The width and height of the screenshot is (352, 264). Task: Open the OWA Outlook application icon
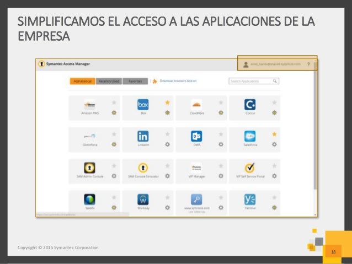[x=196, y=136]
